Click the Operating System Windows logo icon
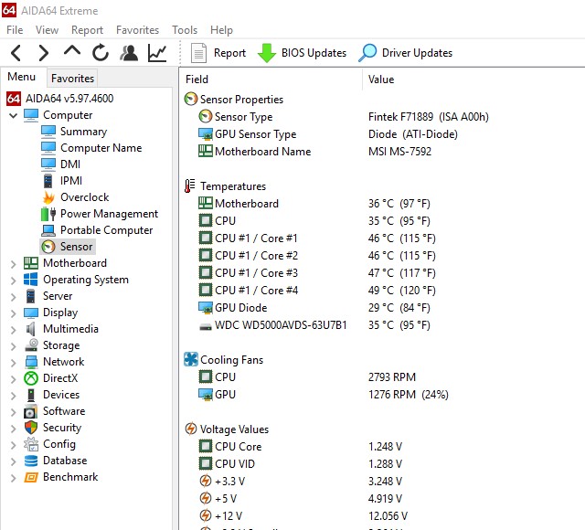This screenshot has height=530, width=585. click(x=30, y=280)
